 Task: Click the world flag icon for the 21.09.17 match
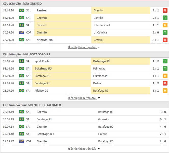coord(22,141)
